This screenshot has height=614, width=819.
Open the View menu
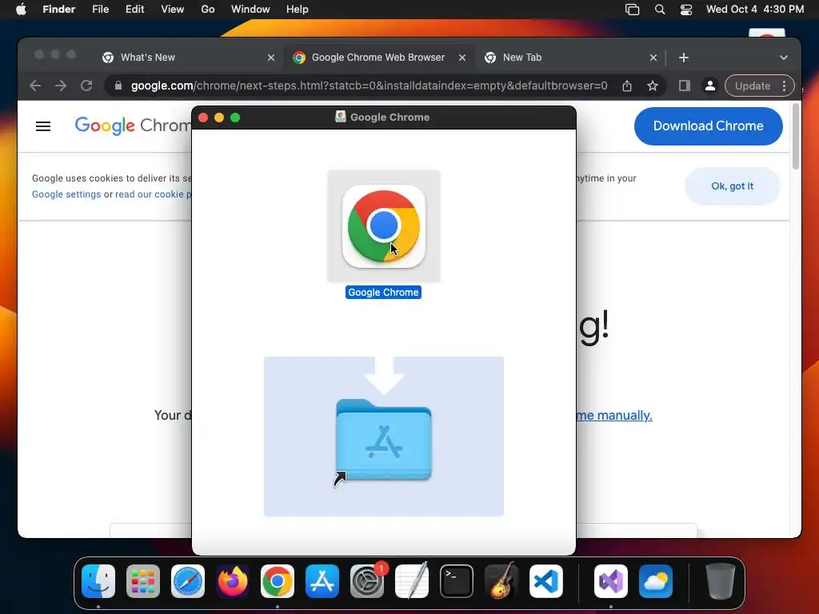(173, 10)
